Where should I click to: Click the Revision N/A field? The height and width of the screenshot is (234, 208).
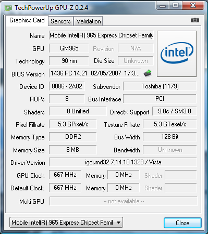pos(136,48)
